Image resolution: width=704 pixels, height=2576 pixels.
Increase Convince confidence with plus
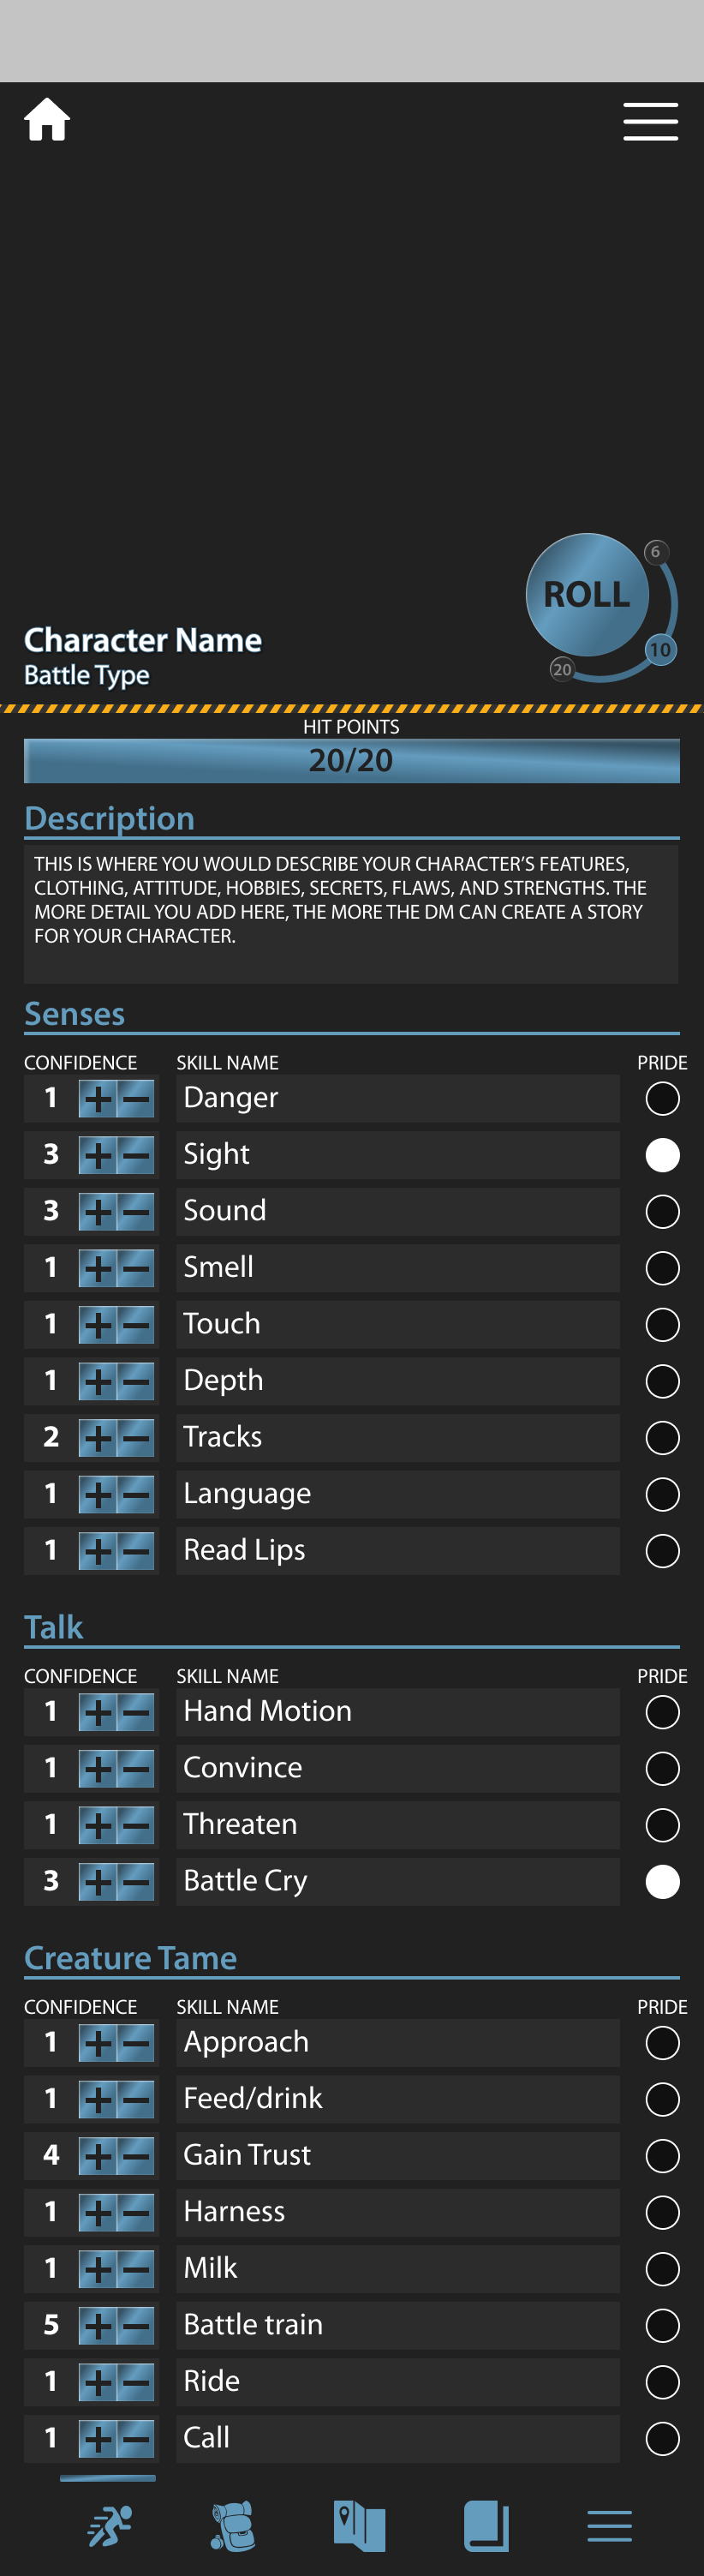click(x=97, y=1768)
